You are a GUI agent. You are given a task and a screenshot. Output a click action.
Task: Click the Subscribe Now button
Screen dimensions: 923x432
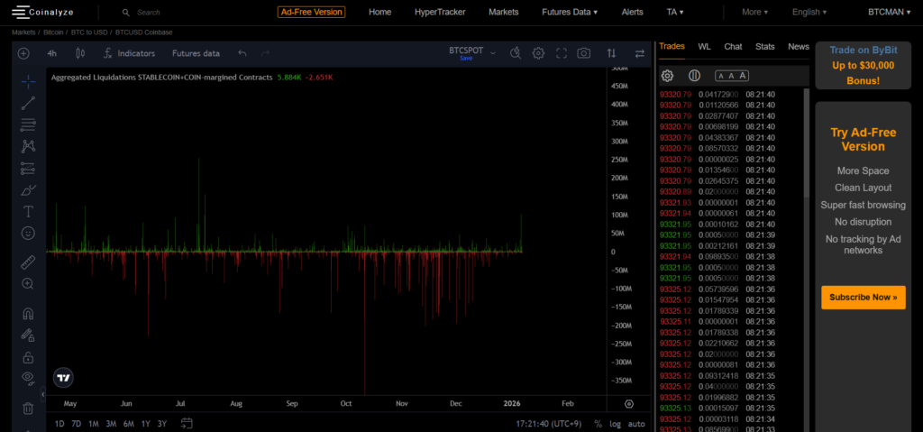[x=863, y=297]
